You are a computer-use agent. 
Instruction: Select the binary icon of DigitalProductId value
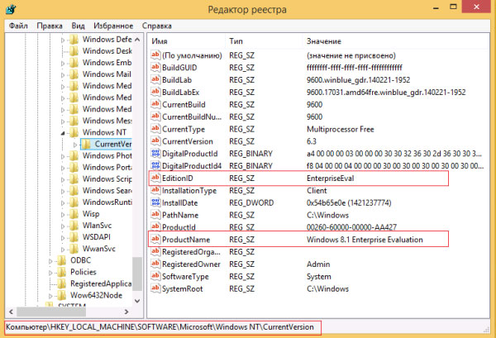pyautogui.click(x=155, y=154)
